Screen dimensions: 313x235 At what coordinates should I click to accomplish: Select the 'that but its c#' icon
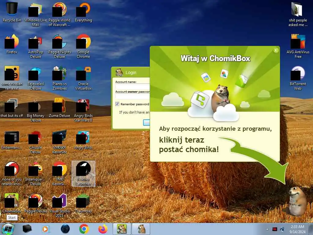pyautogui.click(x=12, y=108)
